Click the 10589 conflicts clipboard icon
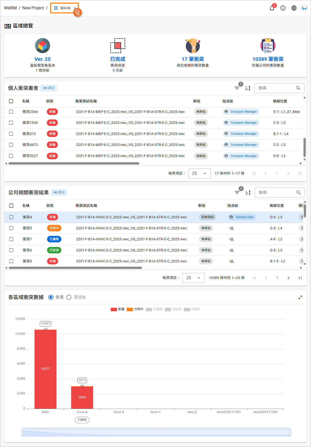 point(268,46)
